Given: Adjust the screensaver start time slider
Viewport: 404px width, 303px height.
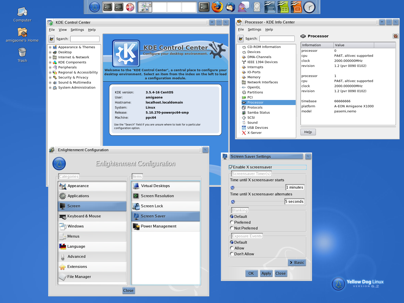Looking at the screenshot, I should point(258,187).
